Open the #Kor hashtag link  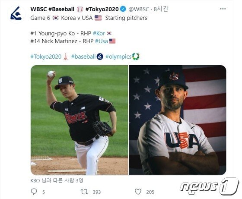pyautogui.click(x=99, y=33)
